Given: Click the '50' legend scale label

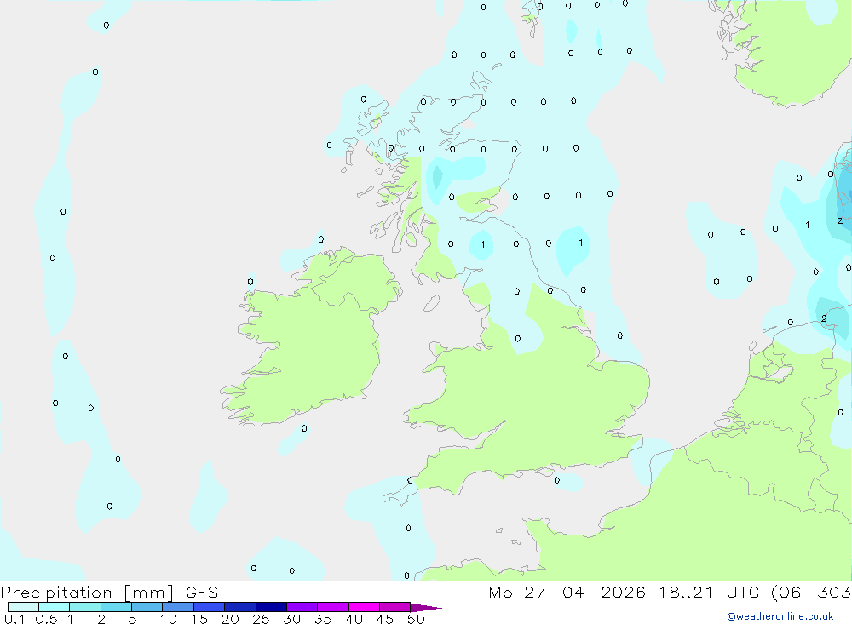Looking at the screenshot, I should pyautogui.click(x=416, y=619).
